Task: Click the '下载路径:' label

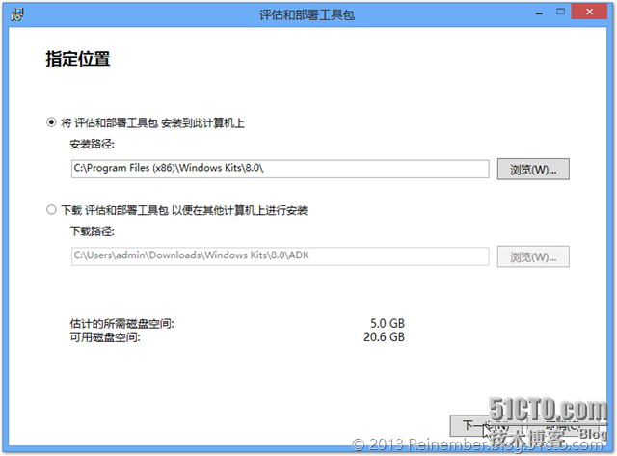Action: [x=93, y=231]
